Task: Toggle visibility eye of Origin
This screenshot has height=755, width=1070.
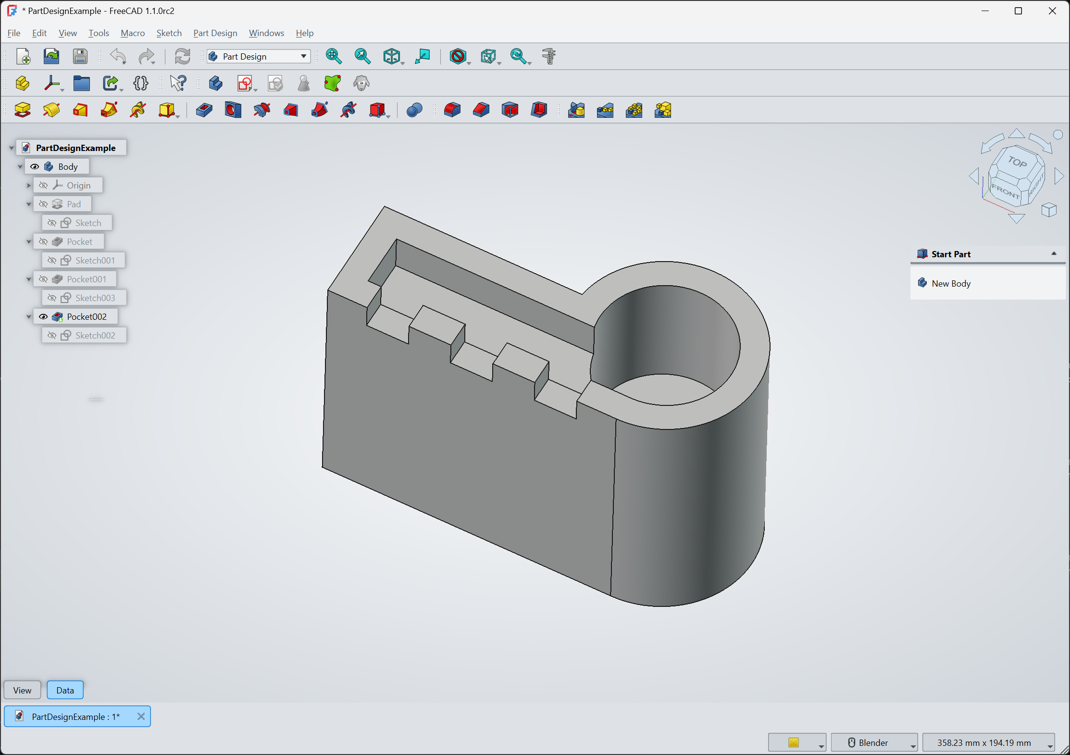Action: (43, 185)
